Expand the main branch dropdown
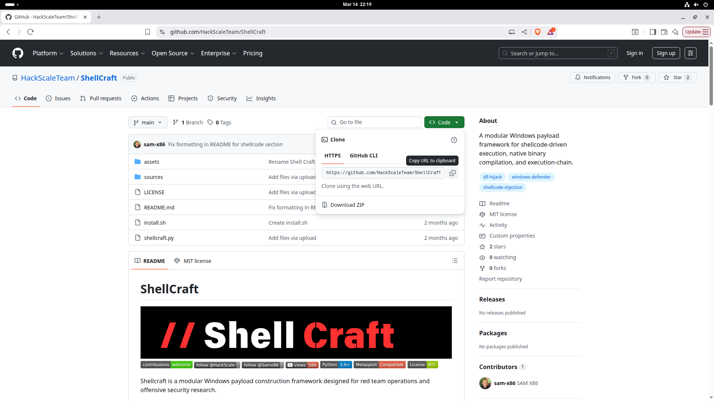 point(148,123)
